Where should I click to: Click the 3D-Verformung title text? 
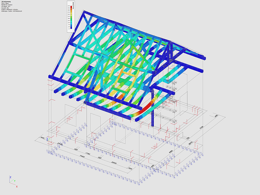pos(6,1)
